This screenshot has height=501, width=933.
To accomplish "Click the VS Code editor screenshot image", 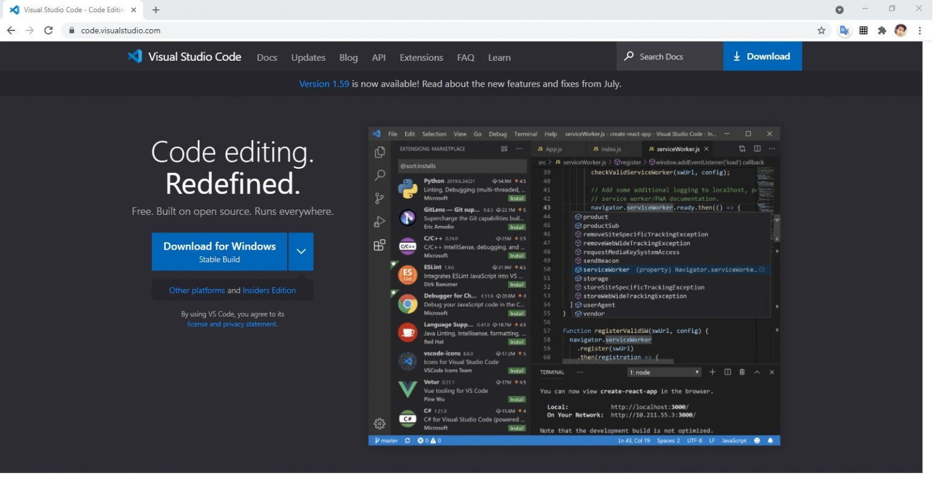I will (574, 286).
